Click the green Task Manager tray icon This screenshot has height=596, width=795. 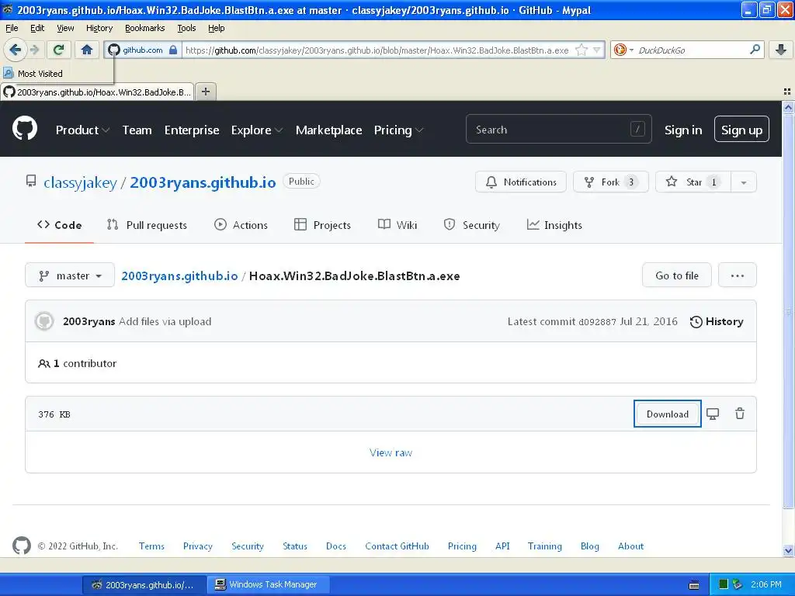click(724, 584)
